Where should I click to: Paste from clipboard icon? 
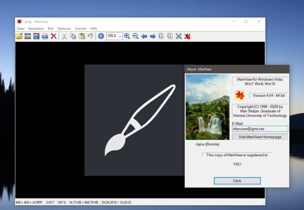pyautogui.click(x=82, y=36)
